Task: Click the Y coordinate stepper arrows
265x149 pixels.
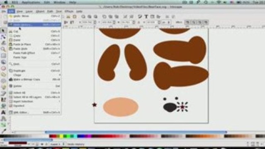Action: [114, 22]
